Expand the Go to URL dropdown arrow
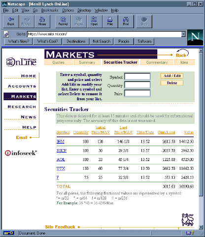The height and width of the screenshot is (237, 205). 183,34
